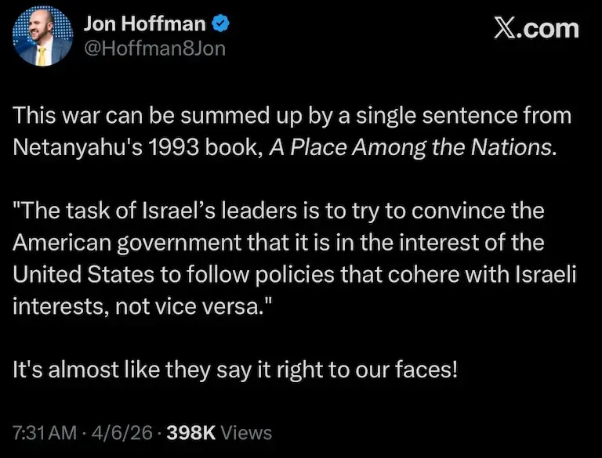Click the word Views beside 398K
The height and width of the screenshot is (458, 602).
(x=246, y=432)
